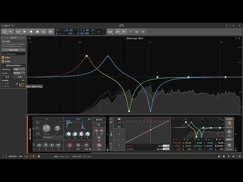Switch to the EDIT view tab
The height and width of the screenshot is (182, 243).
(x=26, y=156)
